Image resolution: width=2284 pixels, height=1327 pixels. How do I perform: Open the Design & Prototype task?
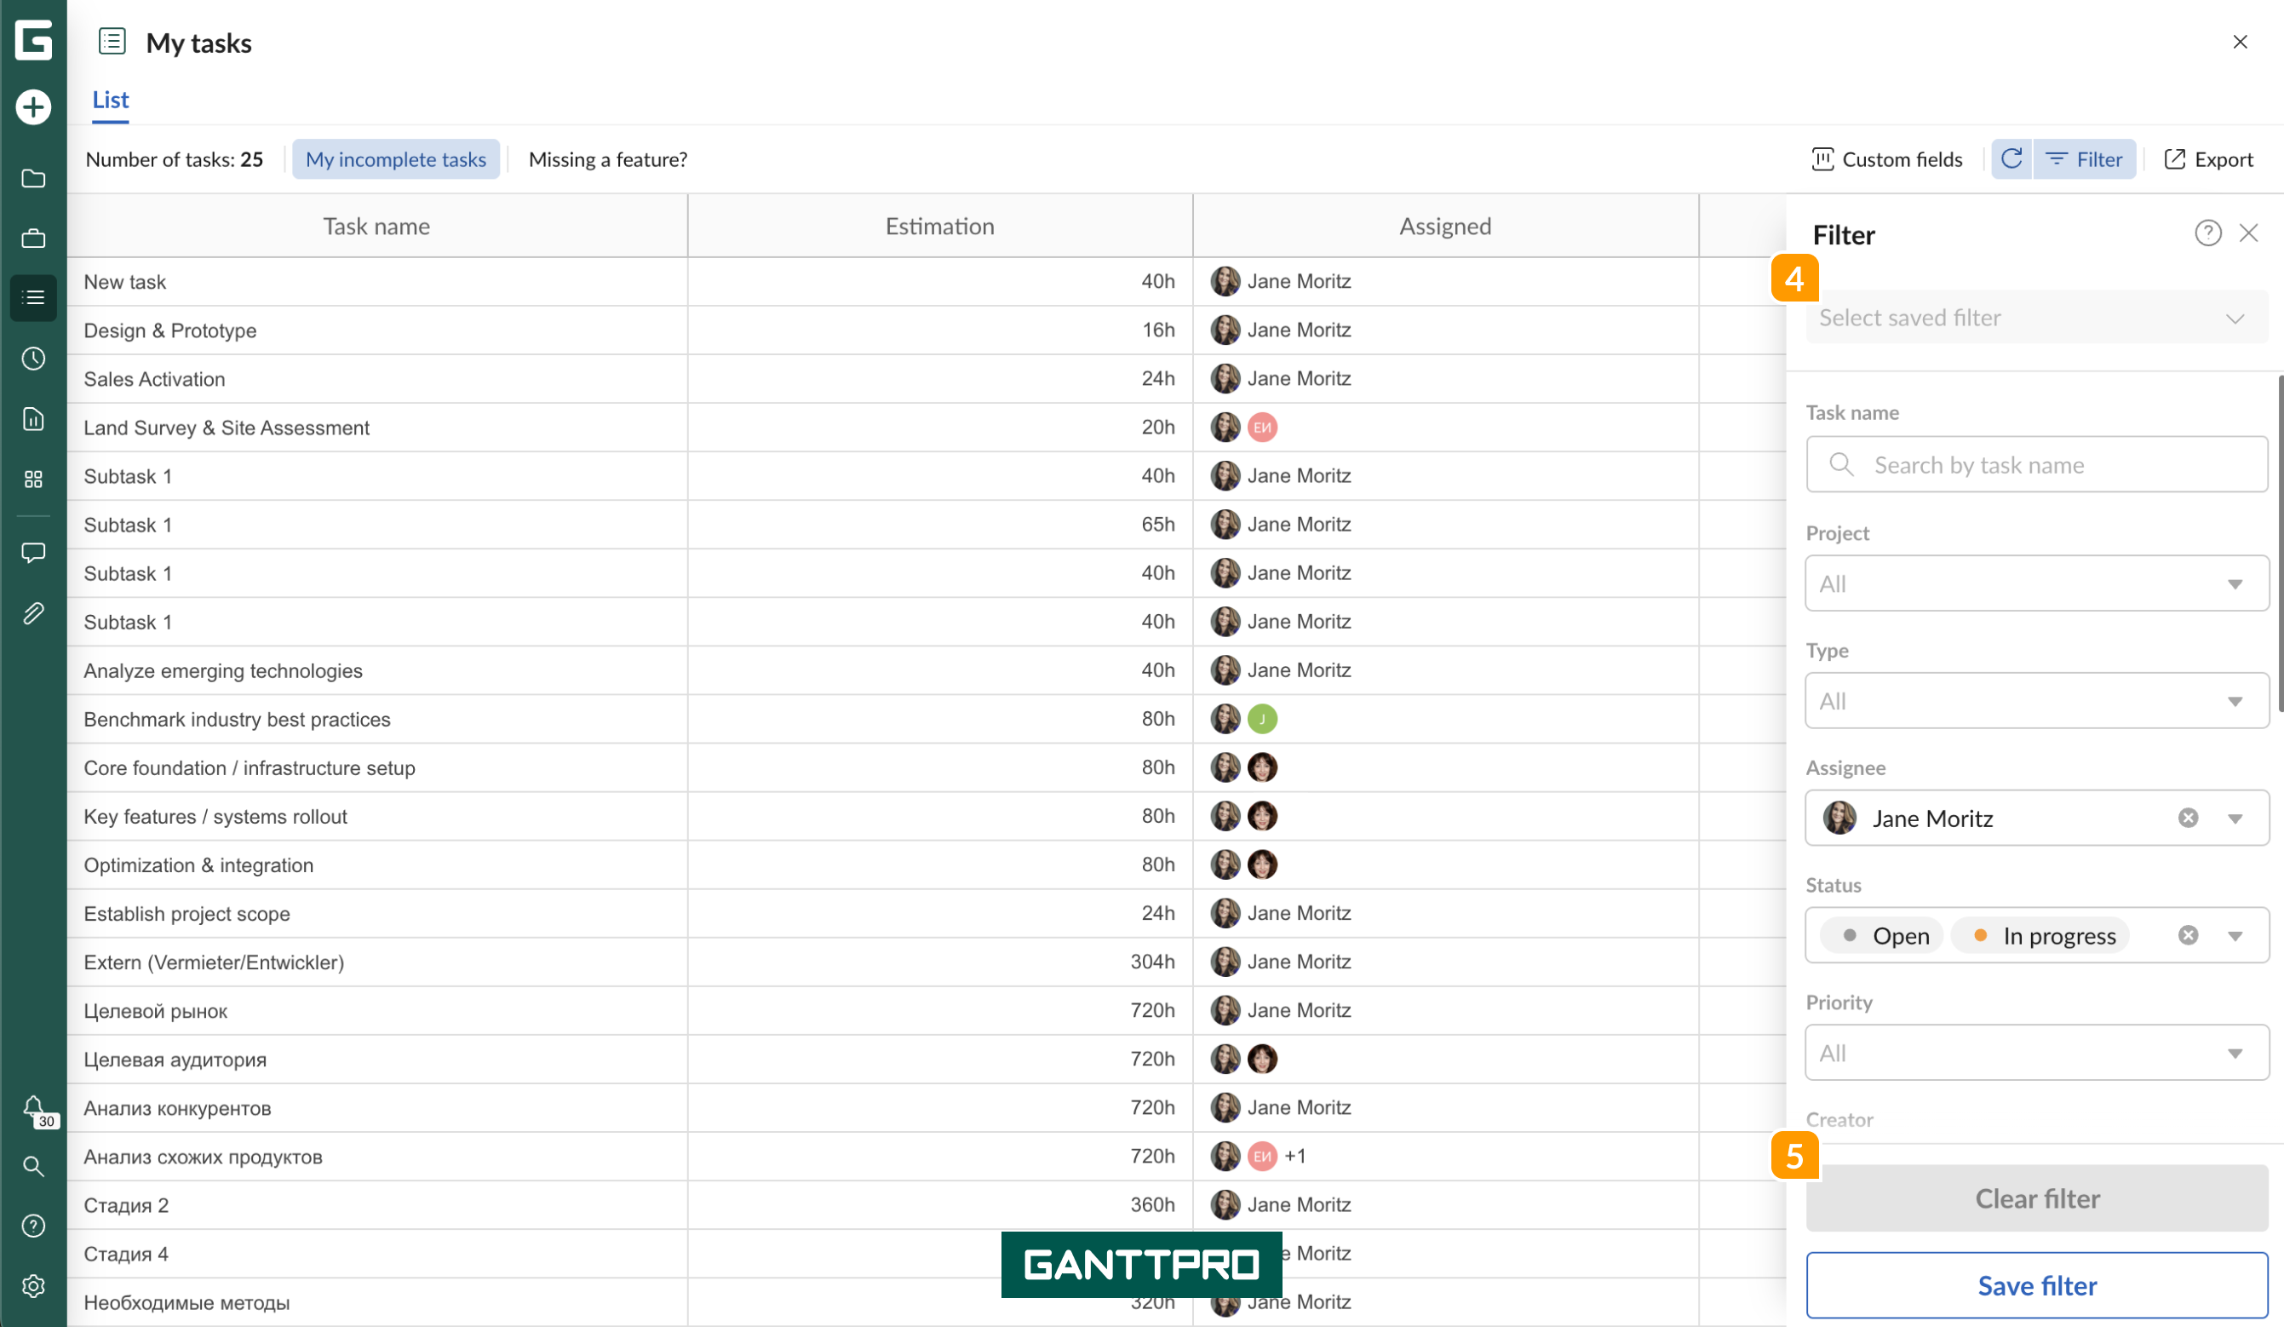(170, 330)
